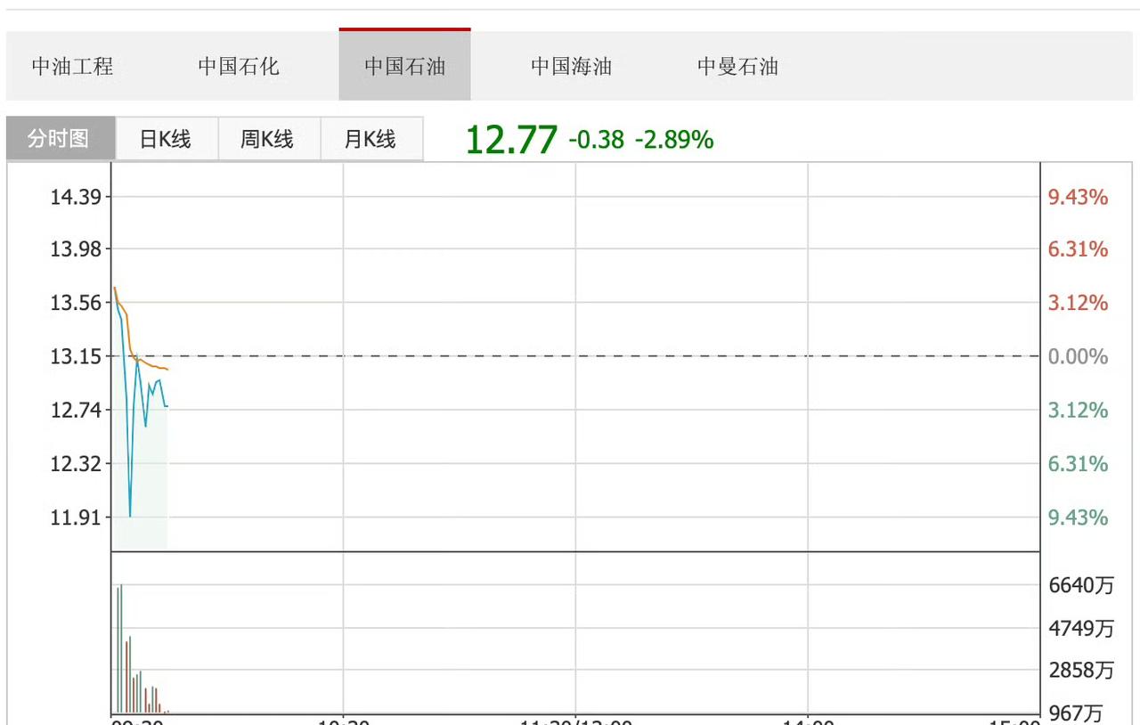Screen dimensions: 1140x725
Task: Open the 周K线 weekly chart view
Action: pos(269,138)
